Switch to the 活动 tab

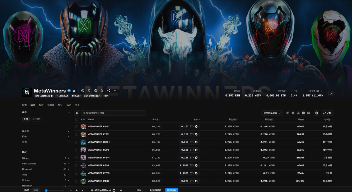pos(69,105)
